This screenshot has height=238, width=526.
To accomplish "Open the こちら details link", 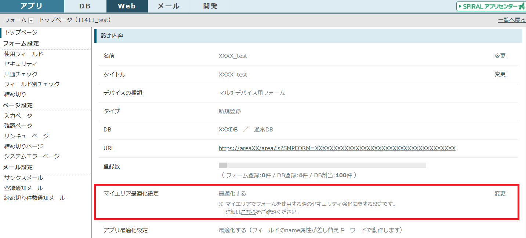I will (248, 212).
